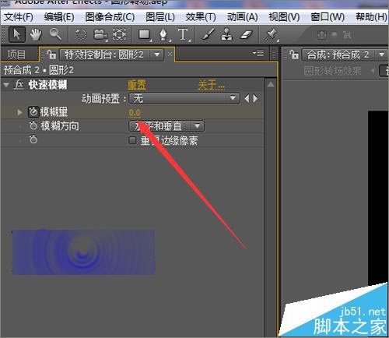
Task: Open the 图像合成(C) menu
Action: click(x=110, y=17)
